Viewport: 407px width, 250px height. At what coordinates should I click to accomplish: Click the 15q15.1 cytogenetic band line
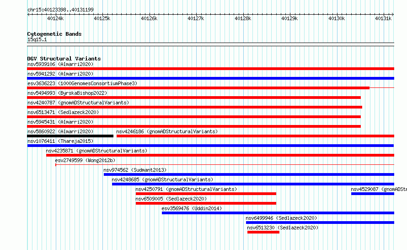coord(210,44)
